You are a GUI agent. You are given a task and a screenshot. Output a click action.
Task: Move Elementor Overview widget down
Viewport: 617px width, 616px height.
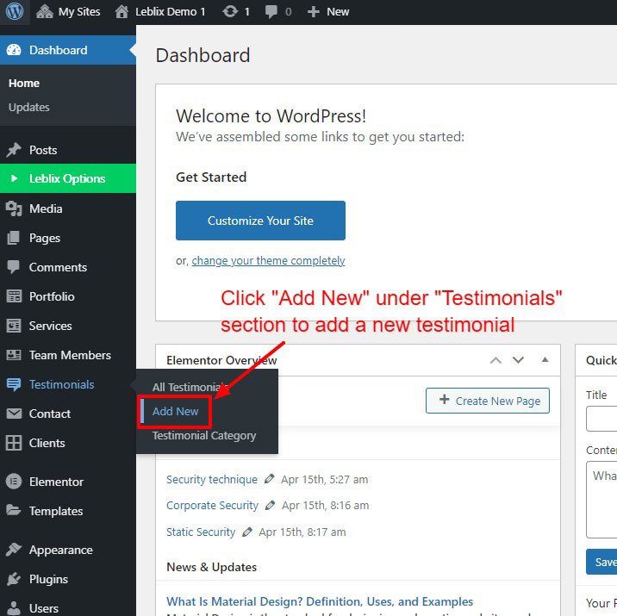click(x=518, y=360)
